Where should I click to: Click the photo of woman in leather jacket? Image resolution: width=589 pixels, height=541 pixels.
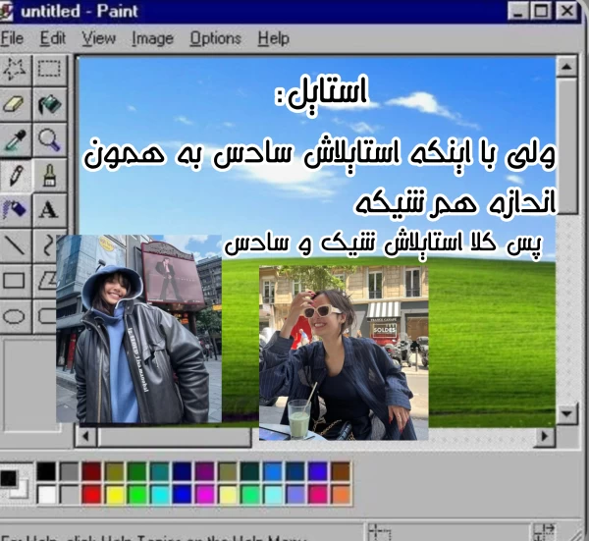click(139, 329)
